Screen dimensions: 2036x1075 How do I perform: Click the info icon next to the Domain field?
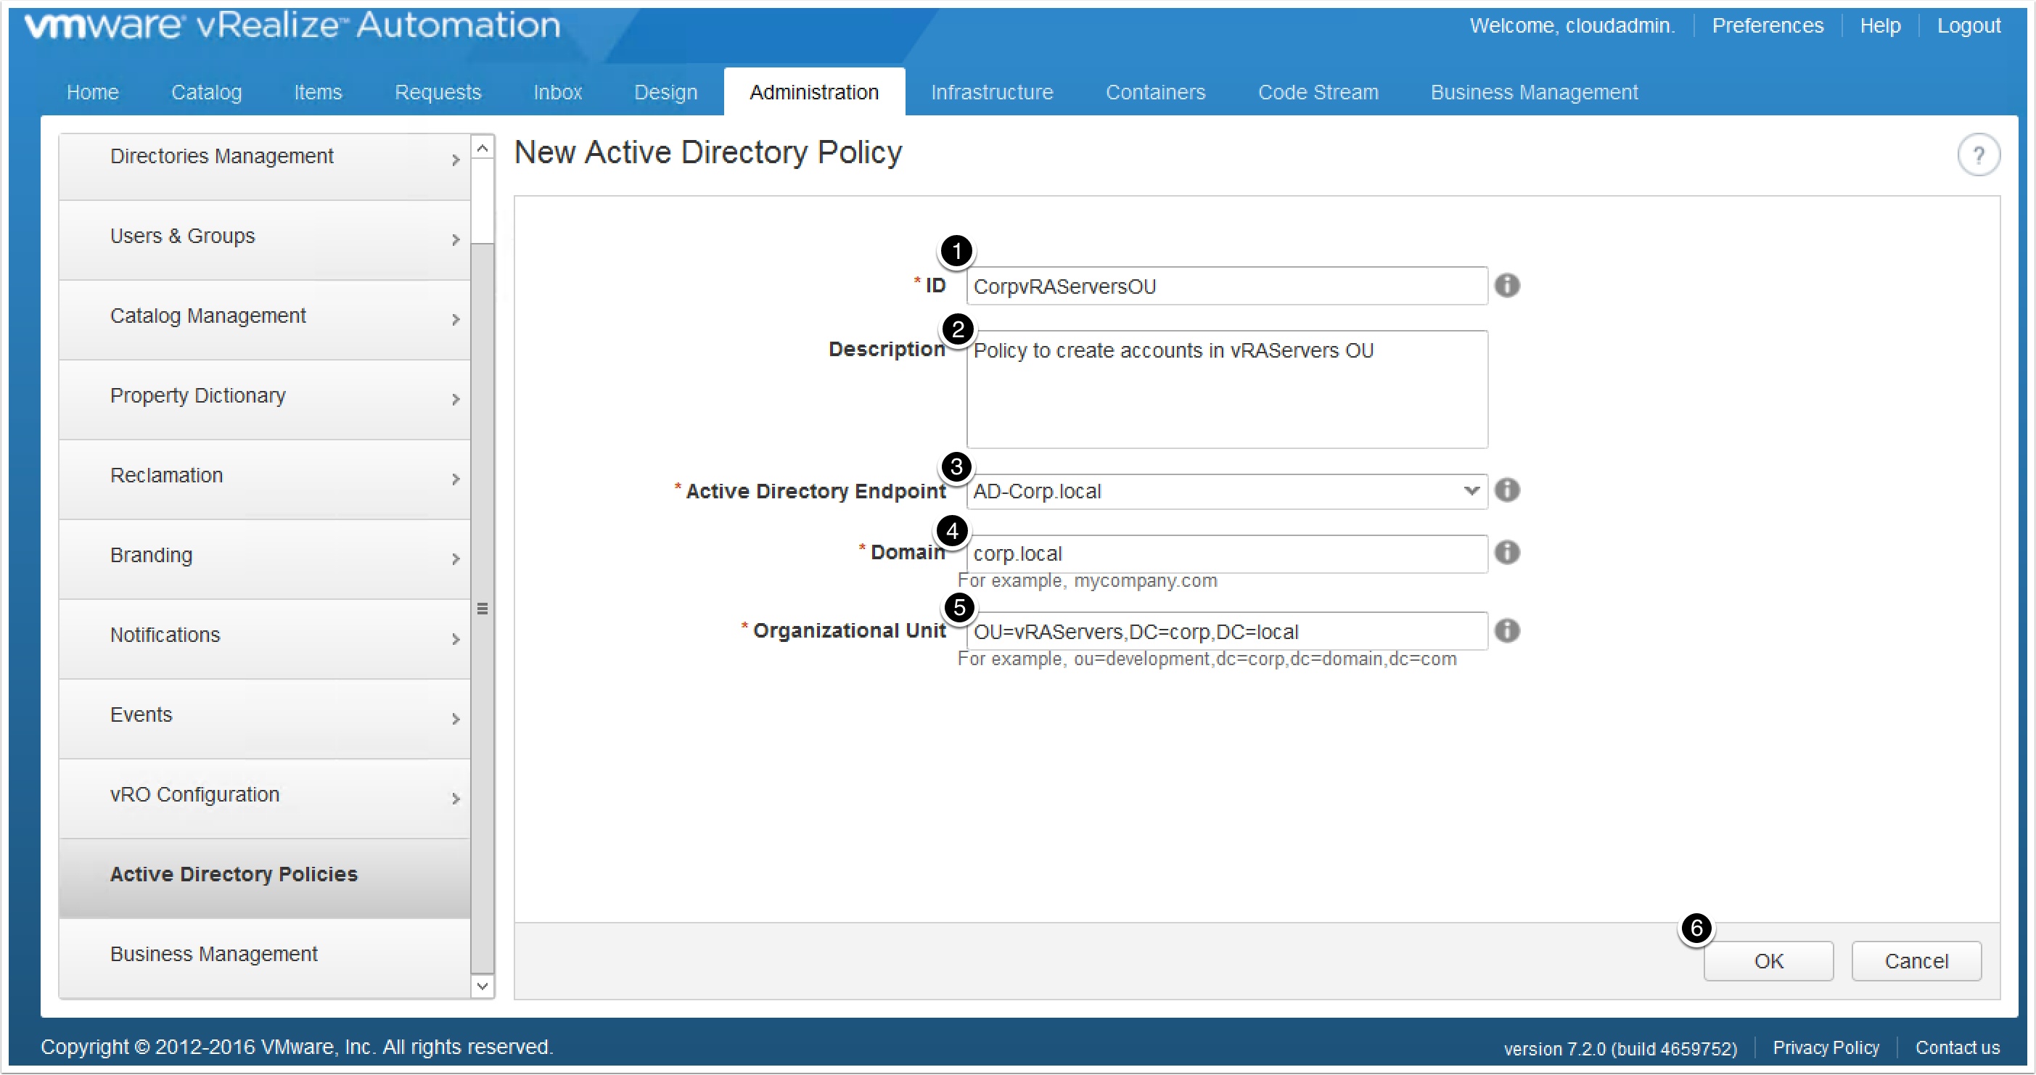click(1507, 552)
